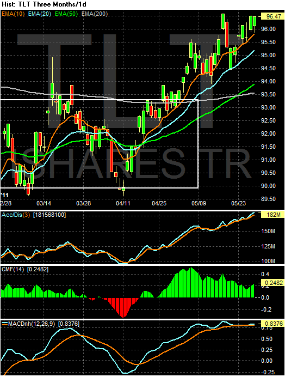Click the [181568100] Acc/Dis value readout

(x=49, y=215)
